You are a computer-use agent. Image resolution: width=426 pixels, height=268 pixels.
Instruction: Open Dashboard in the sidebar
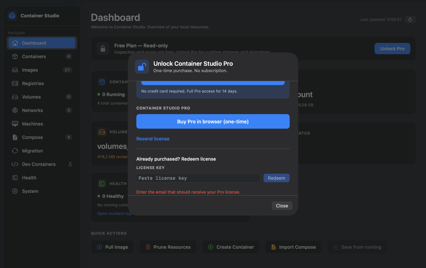coord(42,43)
